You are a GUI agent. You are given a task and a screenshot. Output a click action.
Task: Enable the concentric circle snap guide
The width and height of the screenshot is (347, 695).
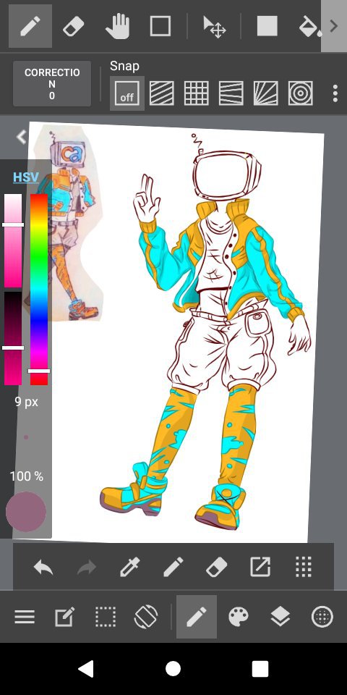301,93
